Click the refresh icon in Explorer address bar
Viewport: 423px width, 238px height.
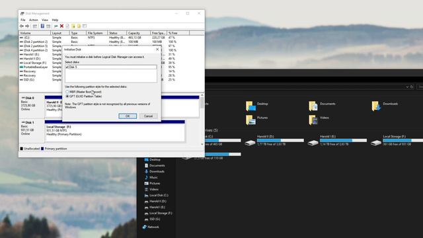pos(412,87)
